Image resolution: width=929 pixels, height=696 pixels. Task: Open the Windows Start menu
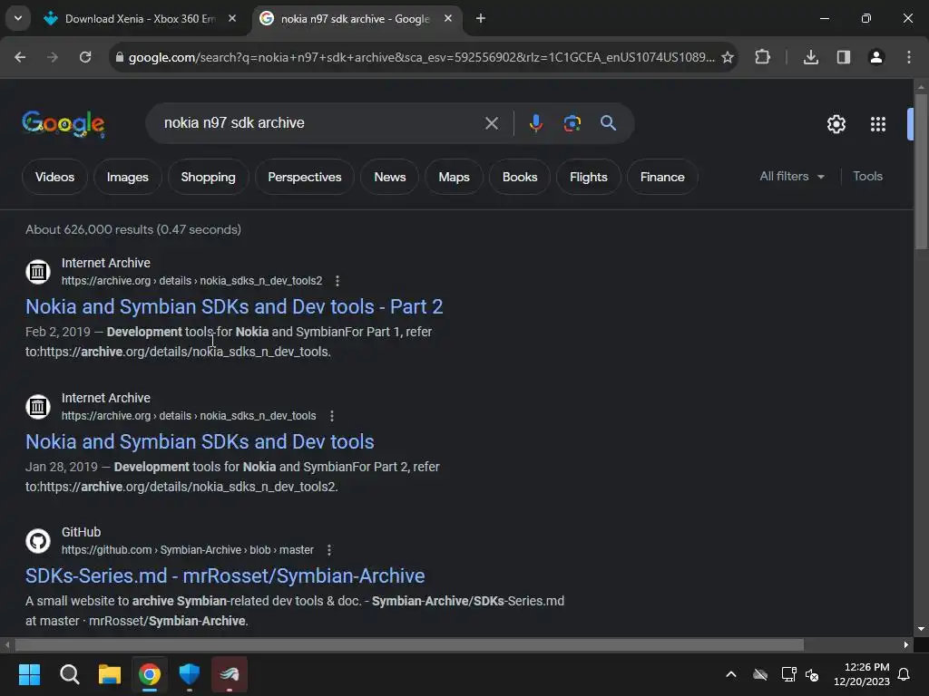[x=29, y=674]
